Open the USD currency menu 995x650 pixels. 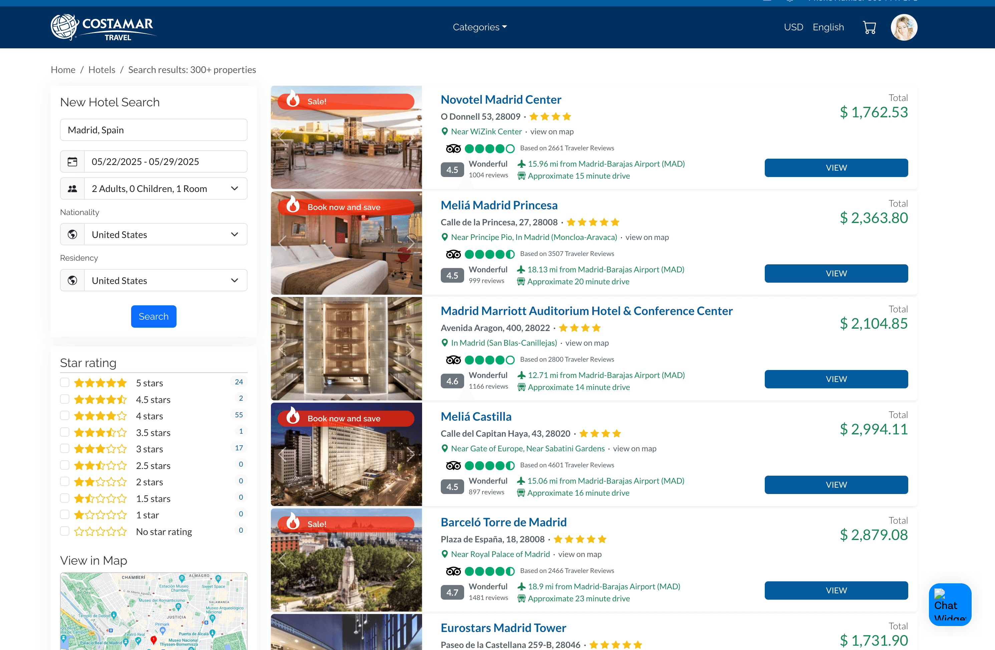[x=793, y=28]
